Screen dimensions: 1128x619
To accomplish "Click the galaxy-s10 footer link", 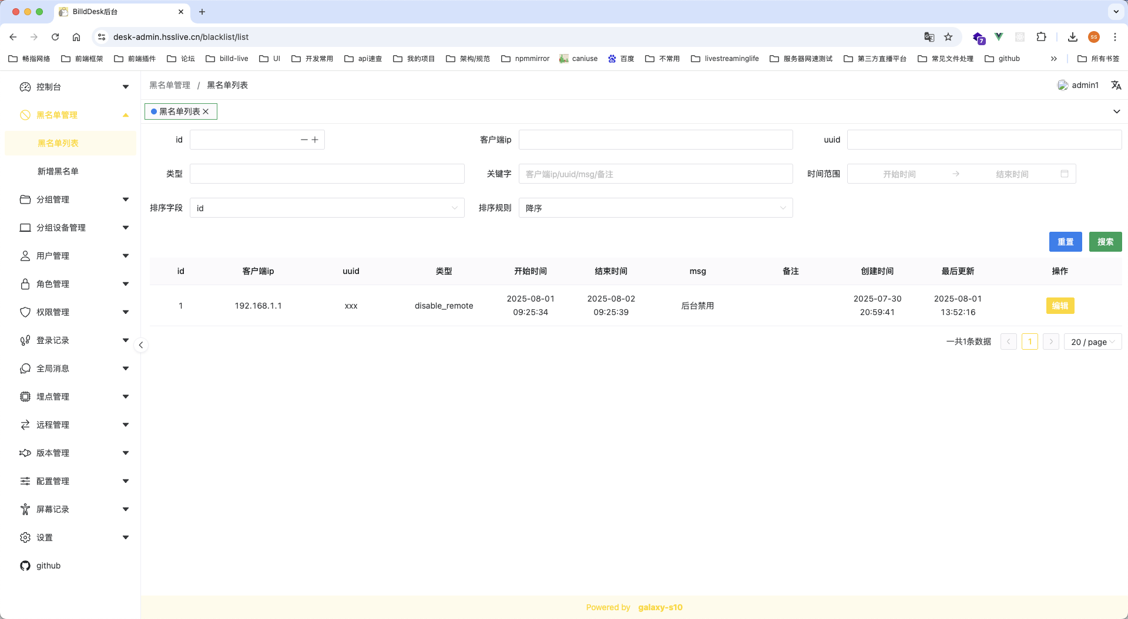I will 660,607.
